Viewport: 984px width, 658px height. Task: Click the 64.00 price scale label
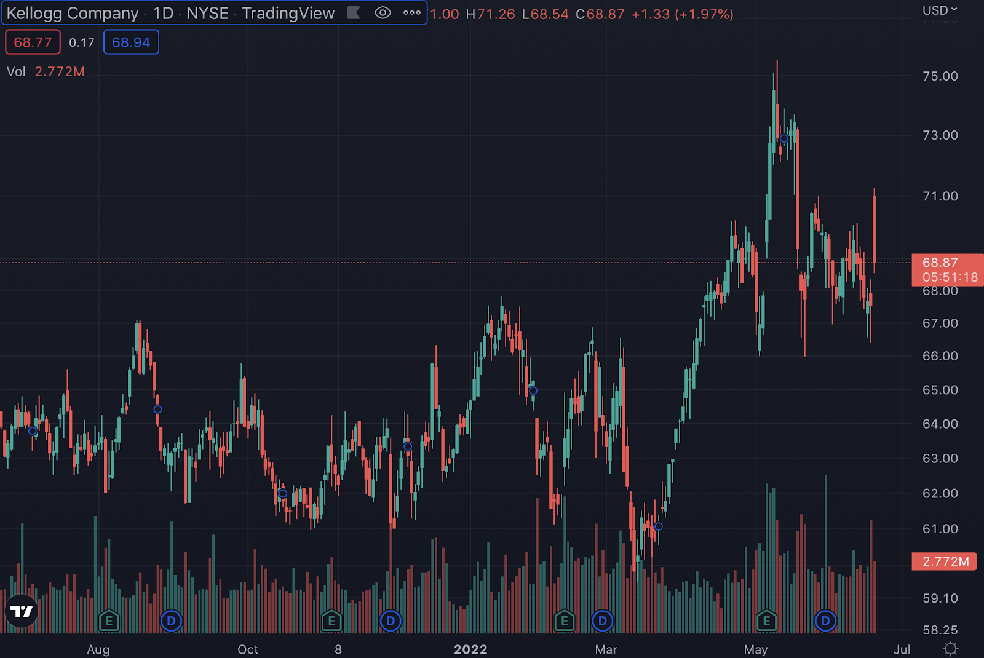[x=940, y=424]
